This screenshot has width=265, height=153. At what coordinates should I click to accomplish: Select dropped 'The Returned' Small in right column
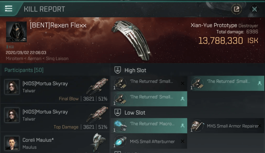[226, 83]
